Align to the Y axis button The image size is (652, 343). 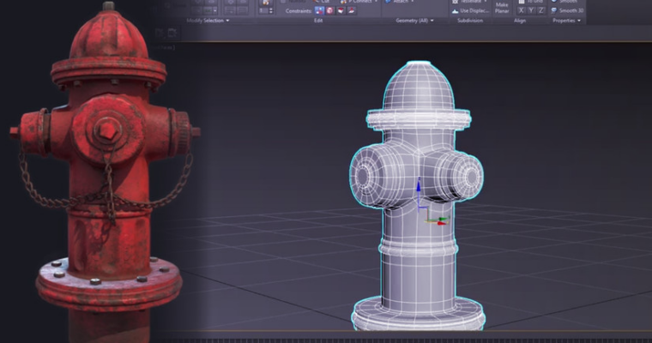point(531,11)
